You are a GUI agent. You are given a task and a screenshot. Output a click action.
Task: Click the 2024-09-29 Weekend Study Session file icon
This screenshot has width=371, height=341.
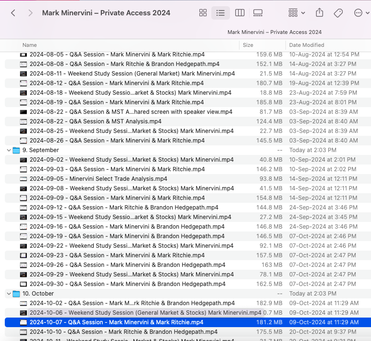[23, 275]
